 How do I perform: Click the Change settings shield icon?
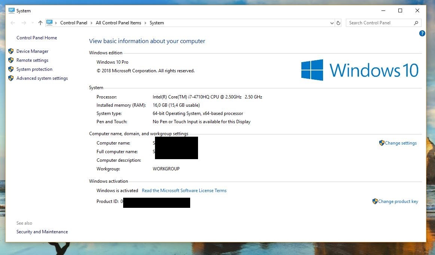[382, 143]
